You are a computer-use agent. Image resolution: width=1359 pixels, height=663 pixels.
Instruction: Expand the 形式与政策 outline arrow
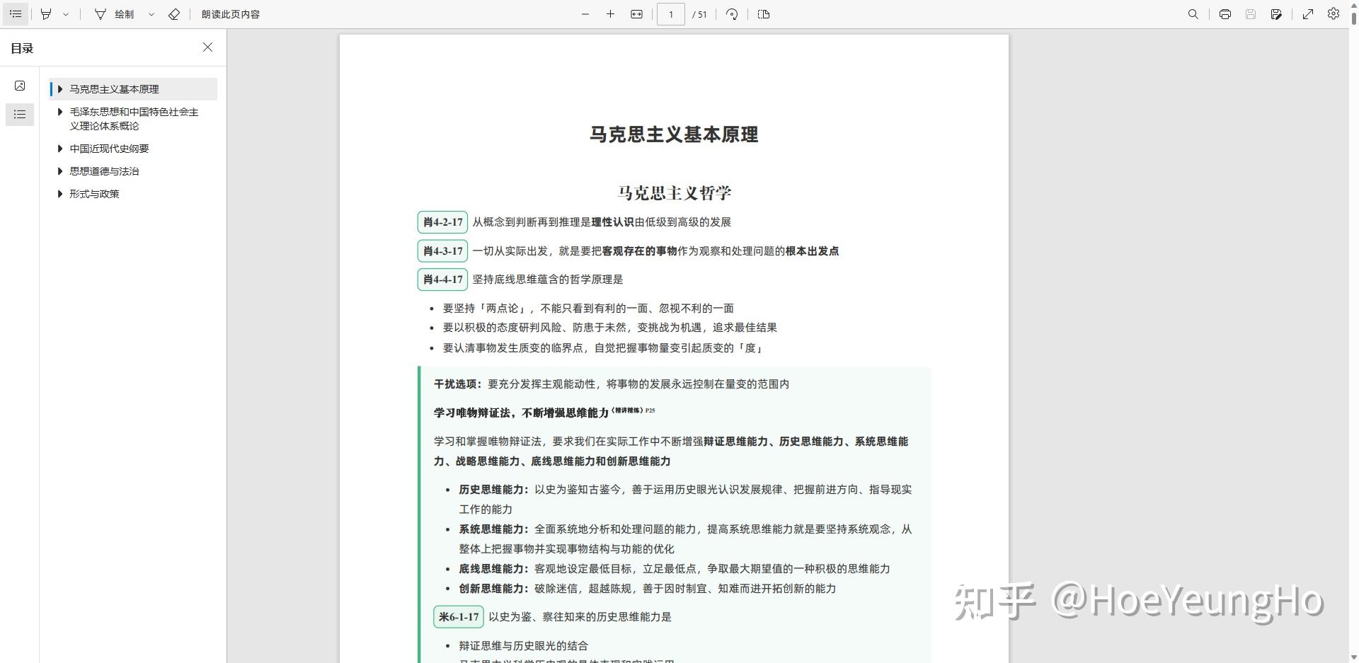click(x=60, y=194)
